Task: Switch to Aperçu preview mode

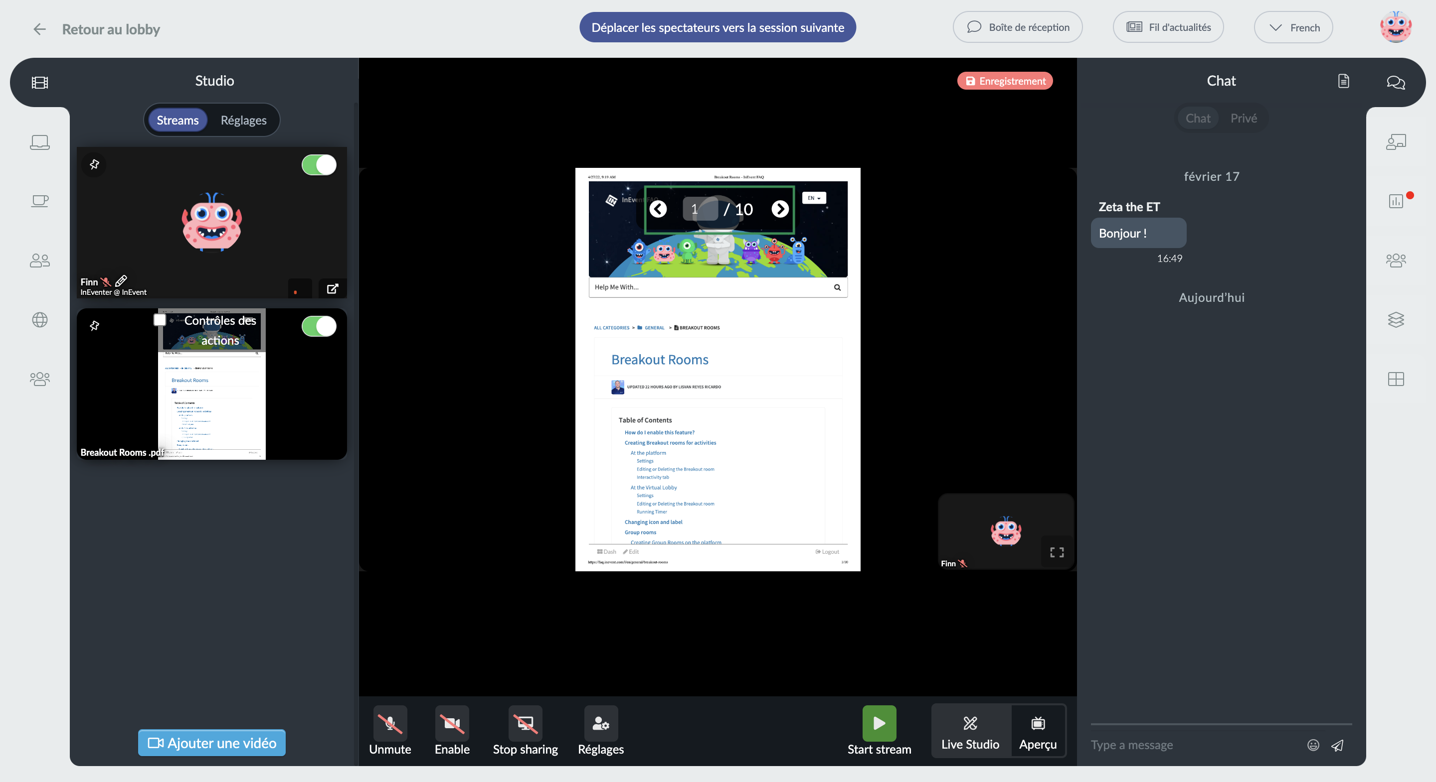Action: (1038, 731)
